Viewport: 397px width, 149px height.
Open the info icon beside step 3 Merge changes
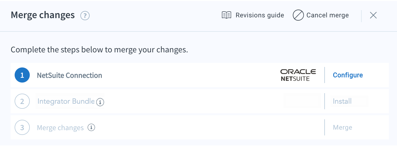[x=91, y=127]
